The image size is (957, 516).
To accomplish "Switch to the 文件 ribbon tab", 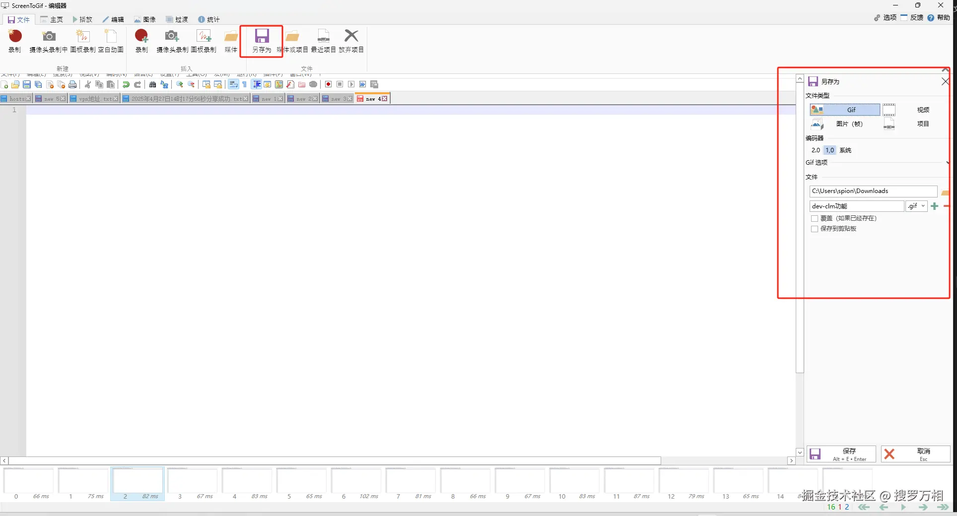I will pyautogui.click(x=18, y=20).
